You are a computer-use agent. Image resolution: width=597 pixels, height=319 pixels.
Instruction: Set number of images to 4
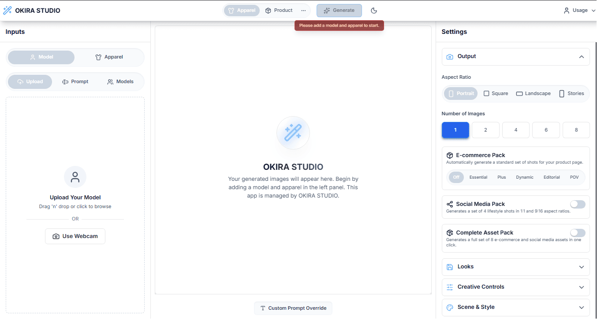click(516, 130)
